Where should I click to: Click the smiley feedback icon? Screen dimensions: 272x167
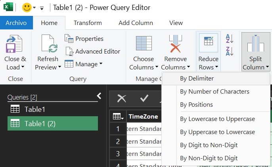tap(27, 8)
